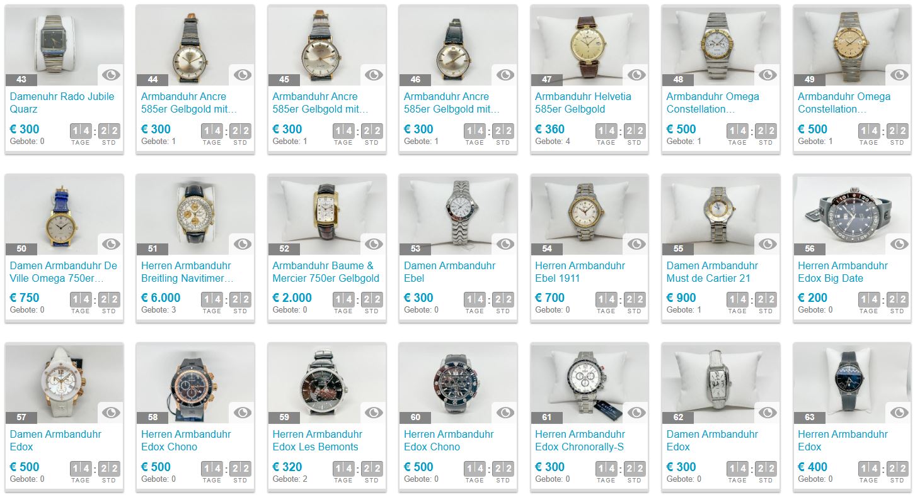
Task: Toggle eye icon on lot 49 Omega
Action: (x=899, y=75)
